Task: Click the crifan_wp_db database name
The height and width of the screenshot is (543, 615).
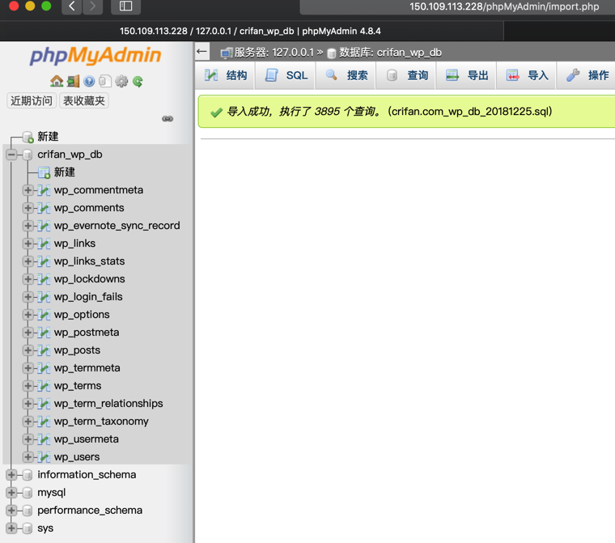Action: tap(70, 155)
